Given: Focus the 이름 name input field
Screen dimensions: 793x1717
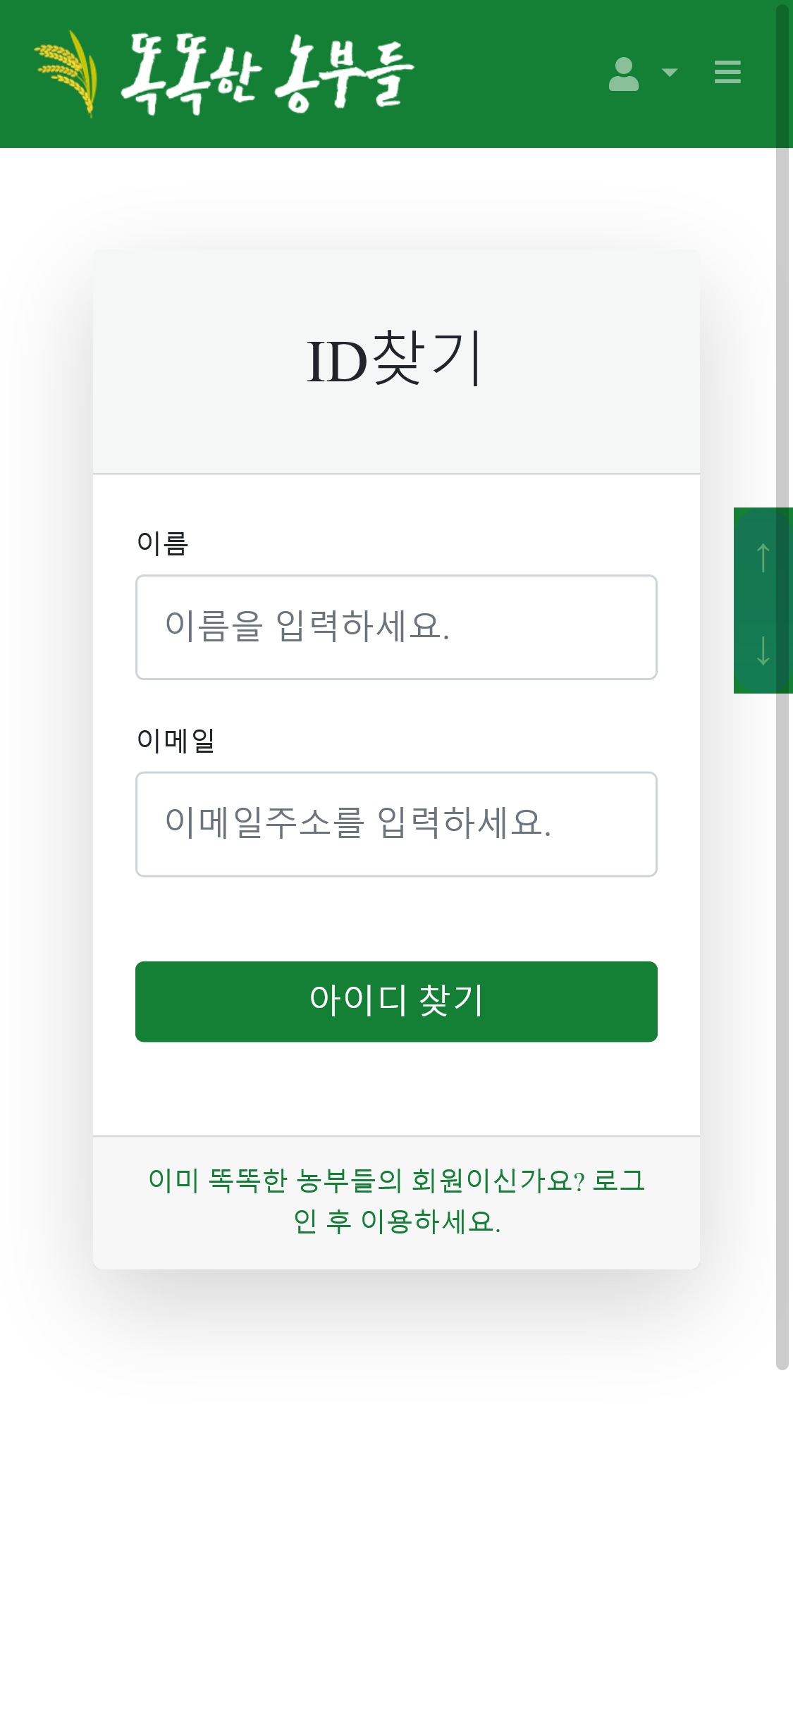Looking at the screenshot, I should coord(396,627).
